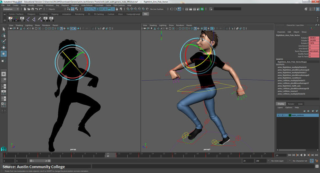Enable the Auto Keyframe toggle
The image size is (320, 173).
click(x=312, y=160)
